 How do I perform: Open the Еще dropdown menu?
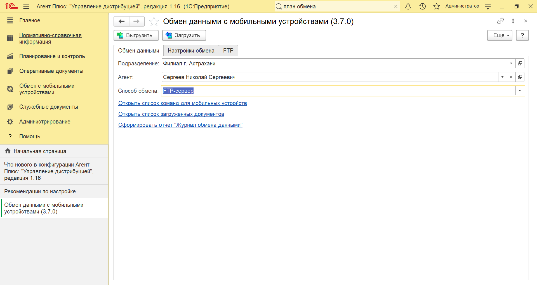coord(500,35)
